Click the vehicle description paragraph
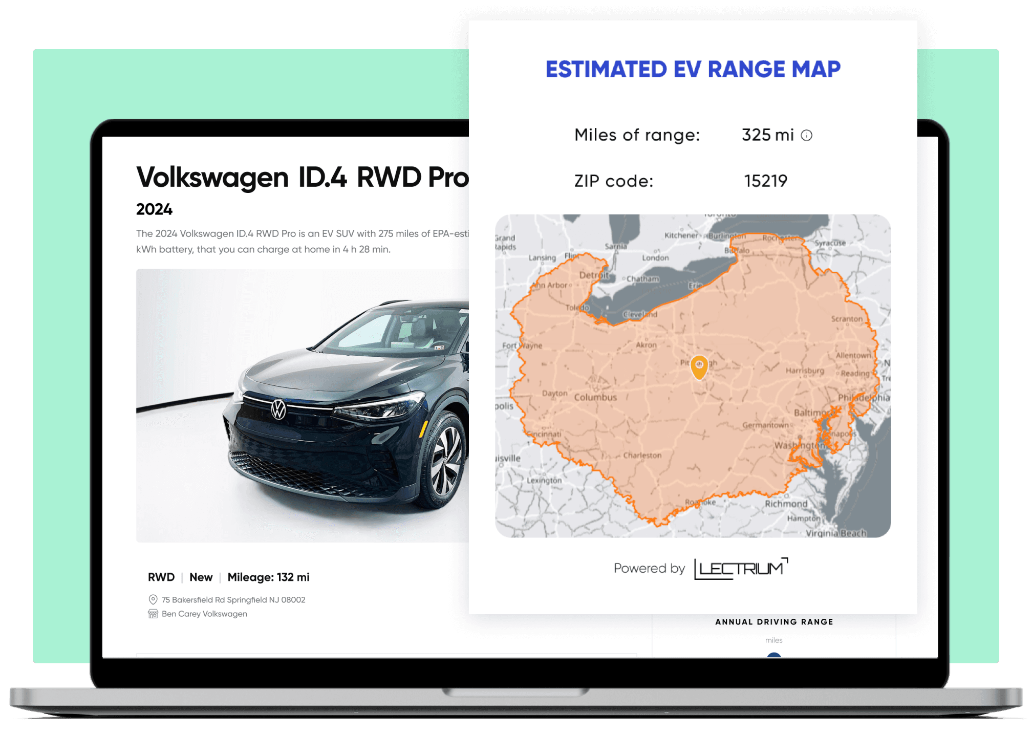The image size is (1032, 737). click(303, 241)
